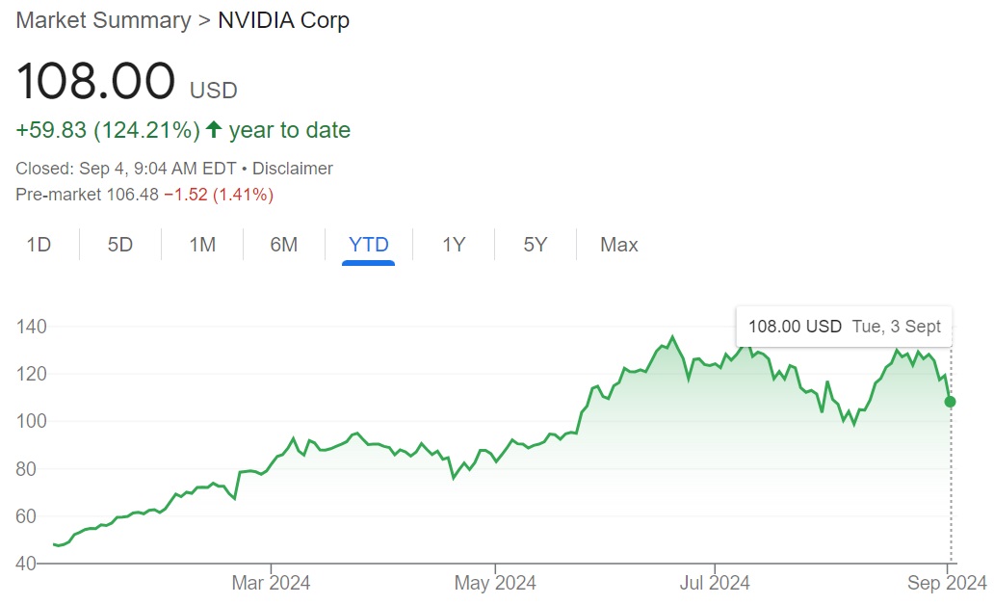
Task: Open the Disclaimer link
Action: (x=293, y=169)
